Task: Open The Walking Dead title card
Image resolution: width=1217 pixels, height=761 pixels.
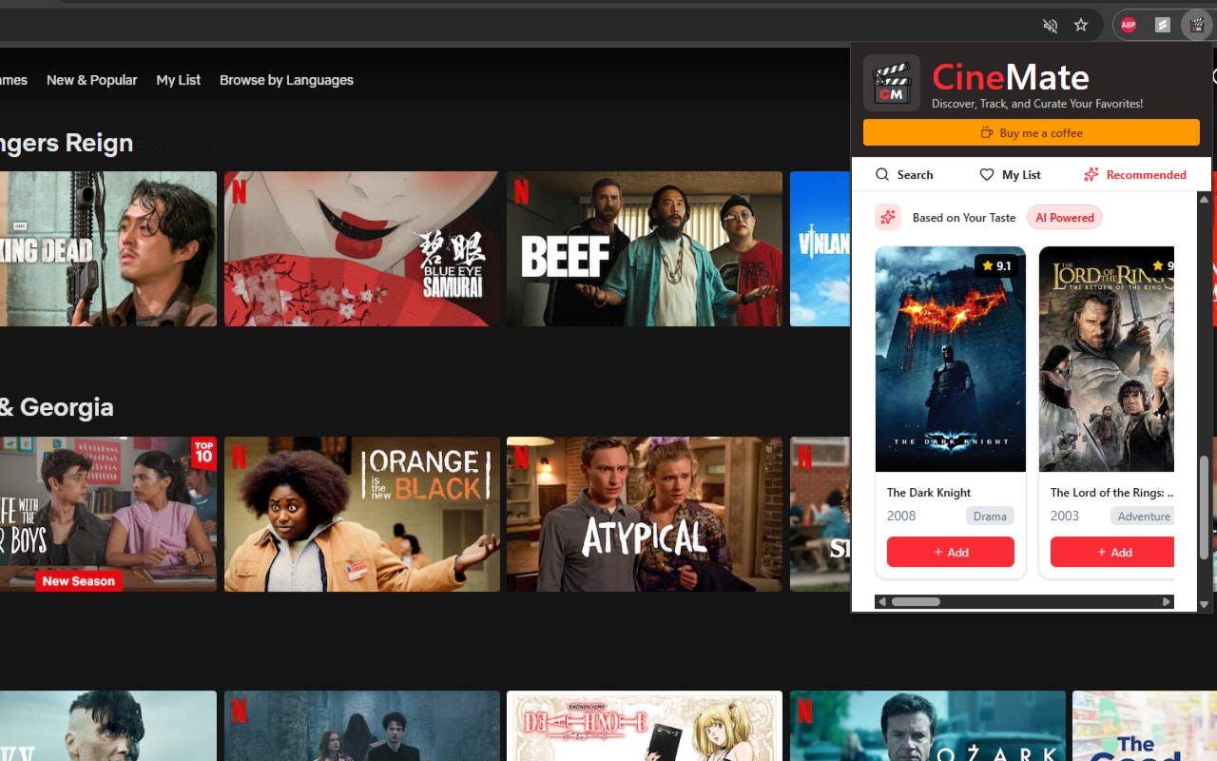Action: tap(108, 248)
